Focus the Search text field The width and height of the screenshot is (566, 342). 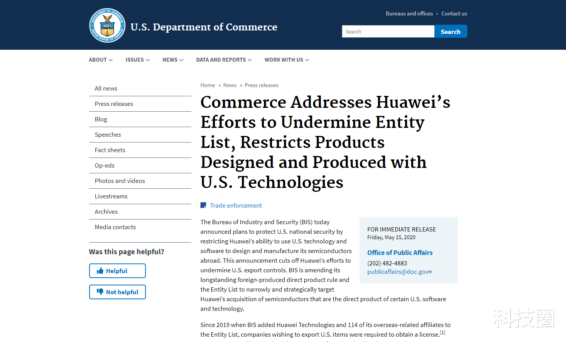click(388, 32)
